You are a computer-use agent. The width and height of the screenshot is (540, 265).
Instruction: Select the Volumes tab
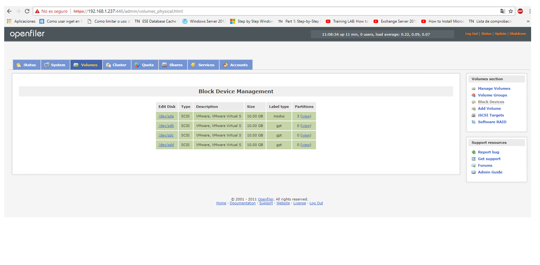coord(86,64)
